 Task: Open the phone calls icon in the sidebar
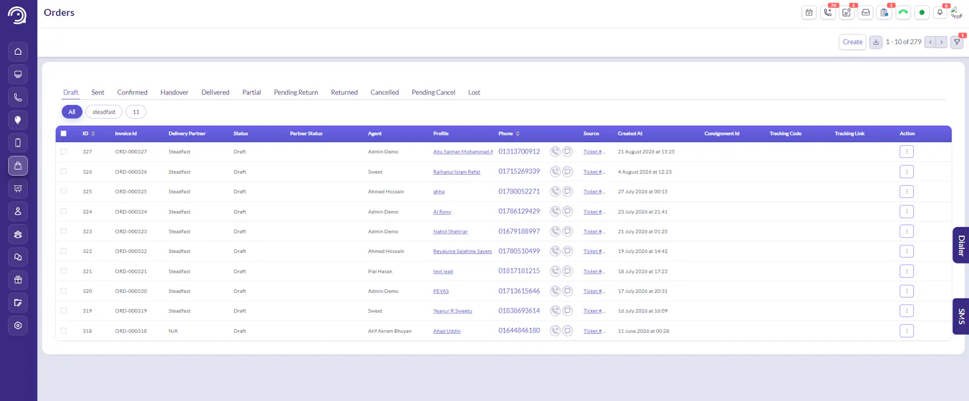point(18,97)
